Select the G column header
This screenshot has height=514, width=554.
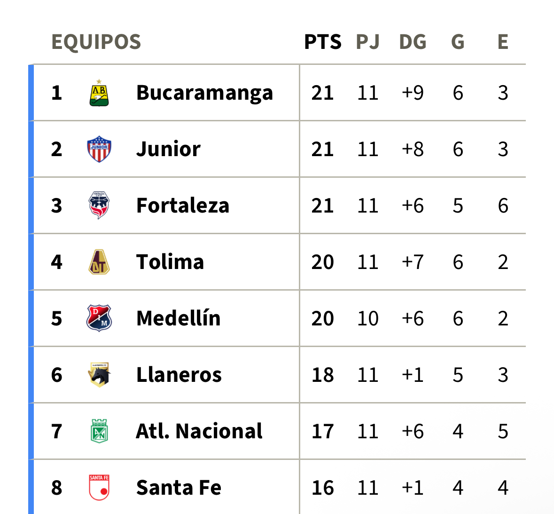pos(458,42)
